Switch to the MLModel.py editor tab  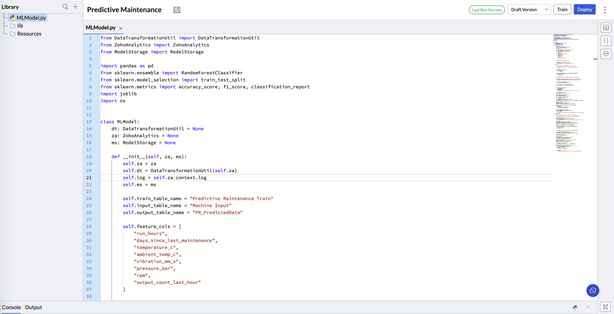101,28
